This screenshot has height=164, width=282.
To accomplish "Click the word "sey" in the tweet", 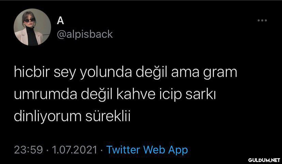I will 65,73.
